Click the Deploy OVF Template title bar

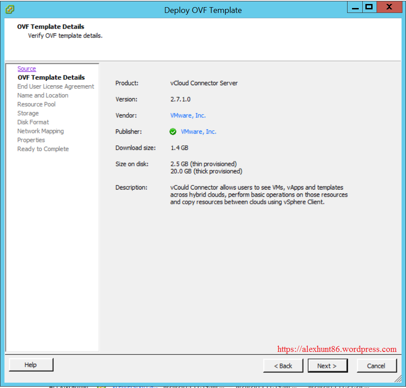[x=203, y=10]
